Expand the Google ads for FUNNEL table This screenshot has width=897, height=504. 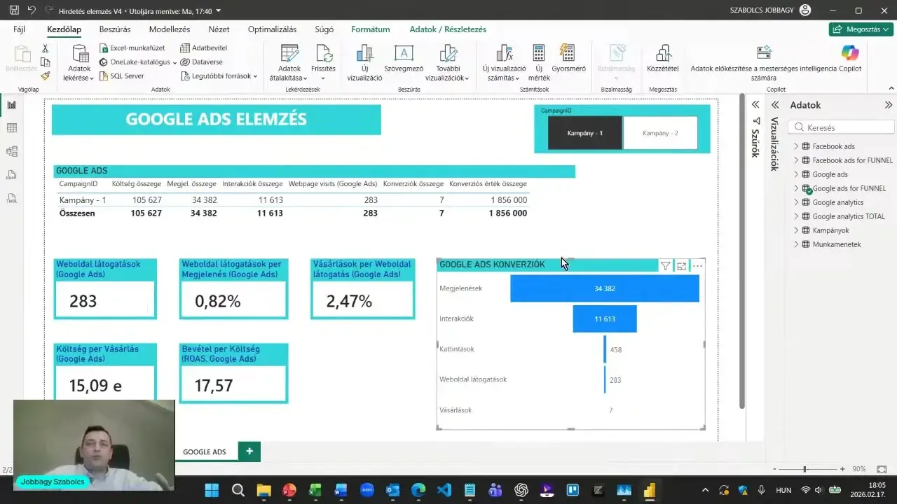tap(796, 188)
